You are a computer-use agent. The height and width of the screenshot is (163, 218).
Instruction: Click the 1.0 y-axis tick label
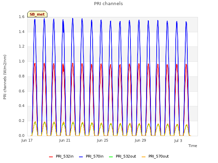pos(21,61)
